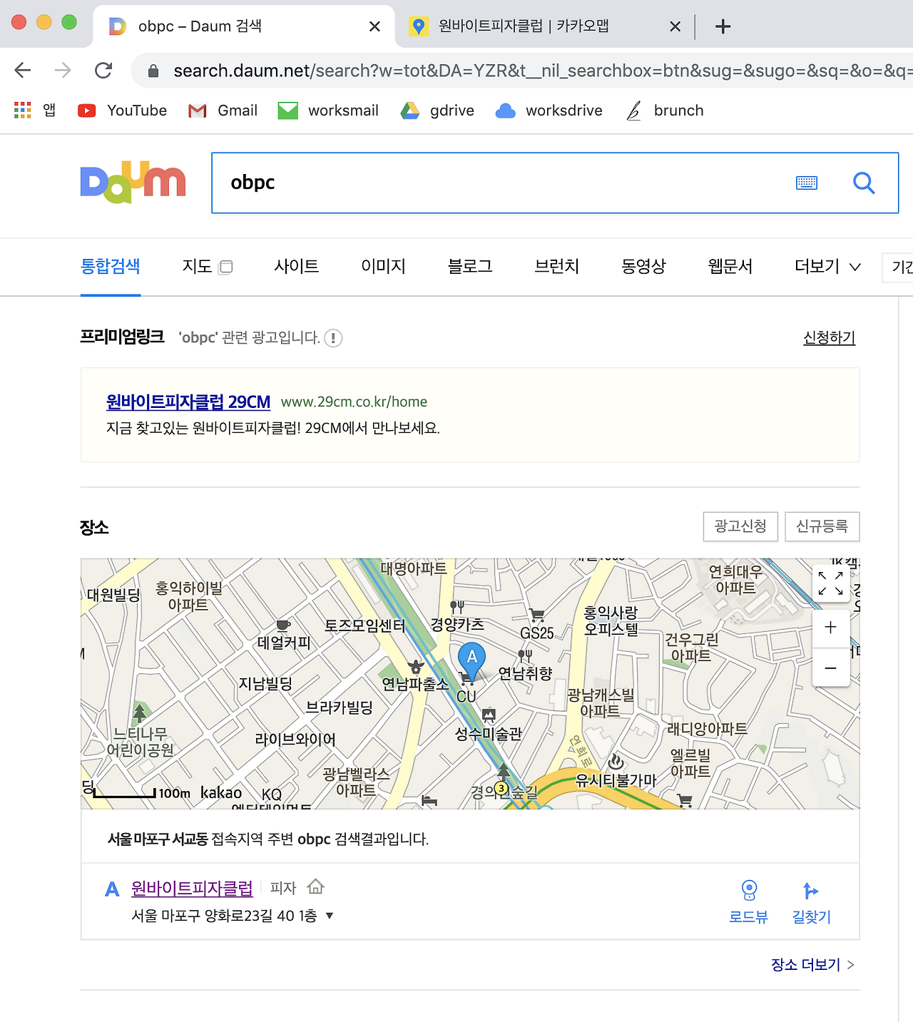Get directions using the 길찾기 icon
913x1022 pixels.
pyautogui.click(x=810, y=901)
